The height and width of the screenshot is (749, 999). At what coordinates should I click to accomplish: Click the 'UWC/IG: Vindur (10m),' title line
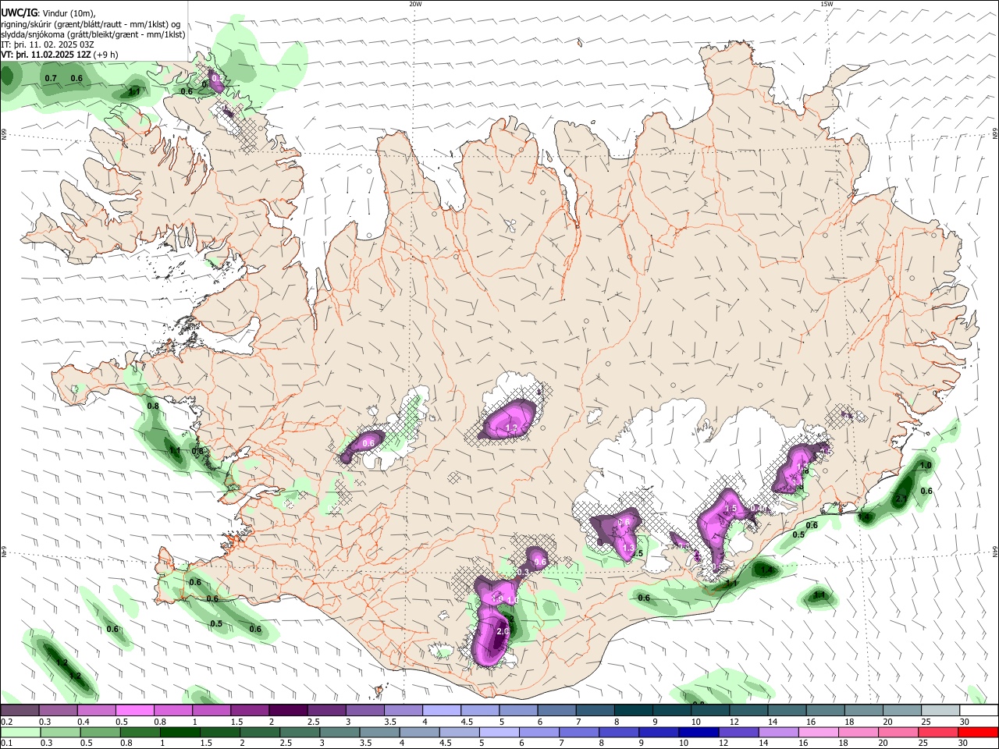[x=48, y=12]
